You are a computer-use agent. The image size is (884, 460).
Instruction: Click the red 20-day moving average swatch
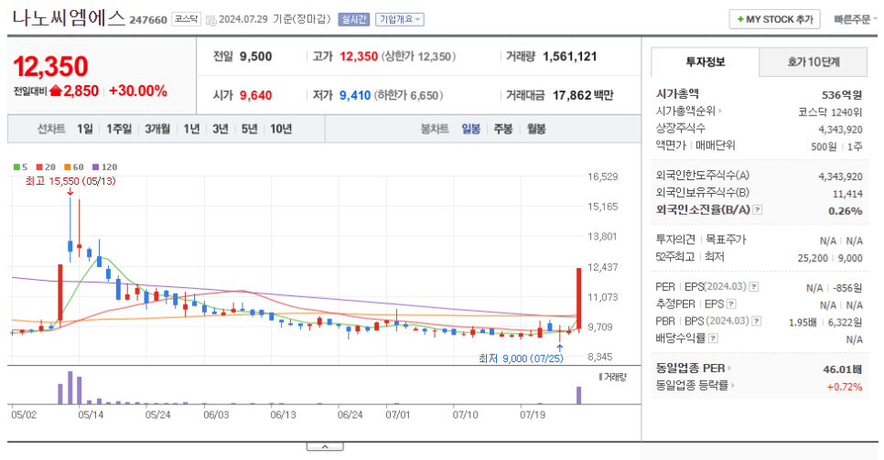click(39, 166)
